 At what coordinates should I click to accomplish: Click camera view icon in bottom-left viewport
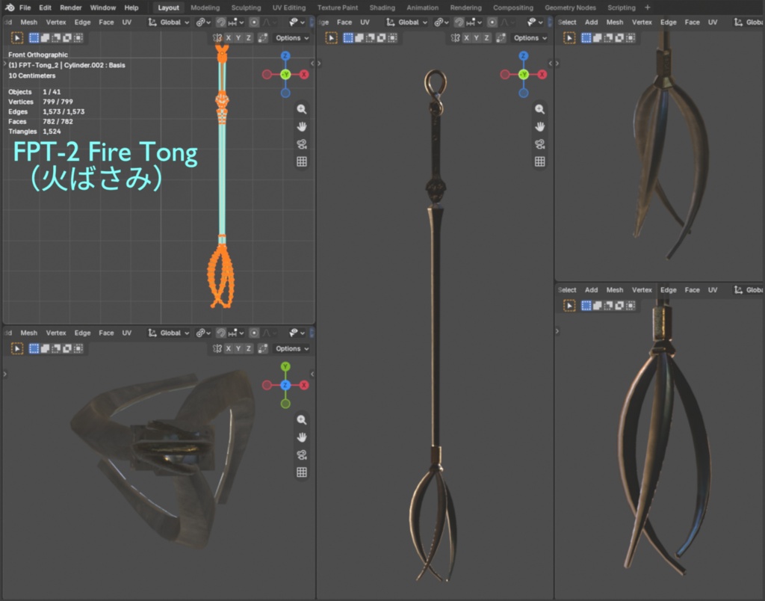302,454
